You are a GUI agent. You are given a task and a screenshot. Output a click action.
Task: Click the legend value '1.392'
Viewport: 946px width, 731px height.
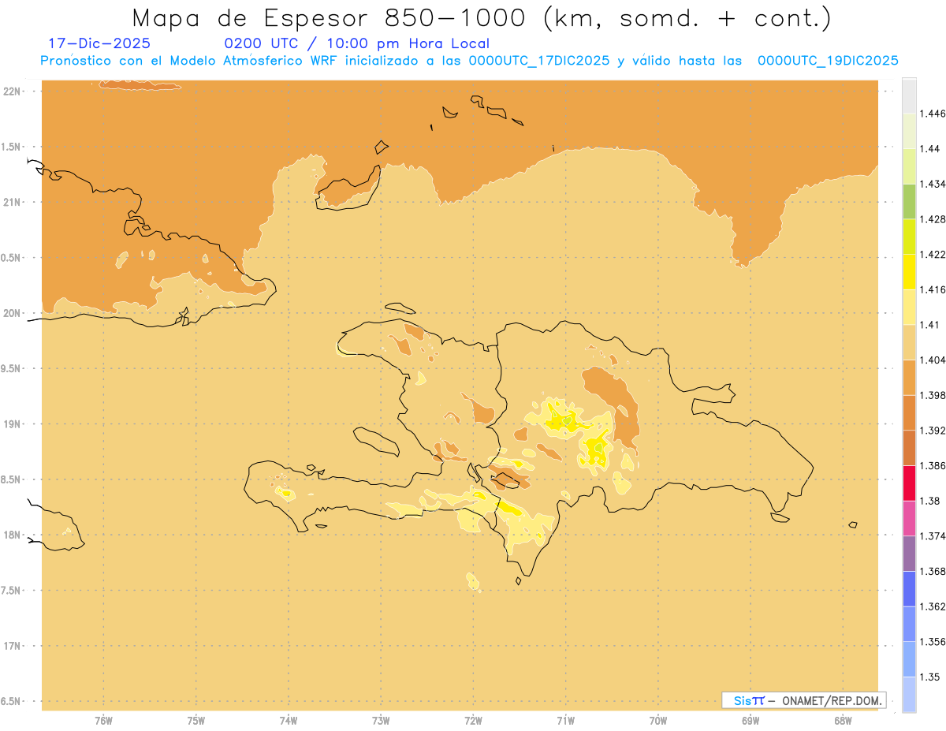tap(933, 431)
